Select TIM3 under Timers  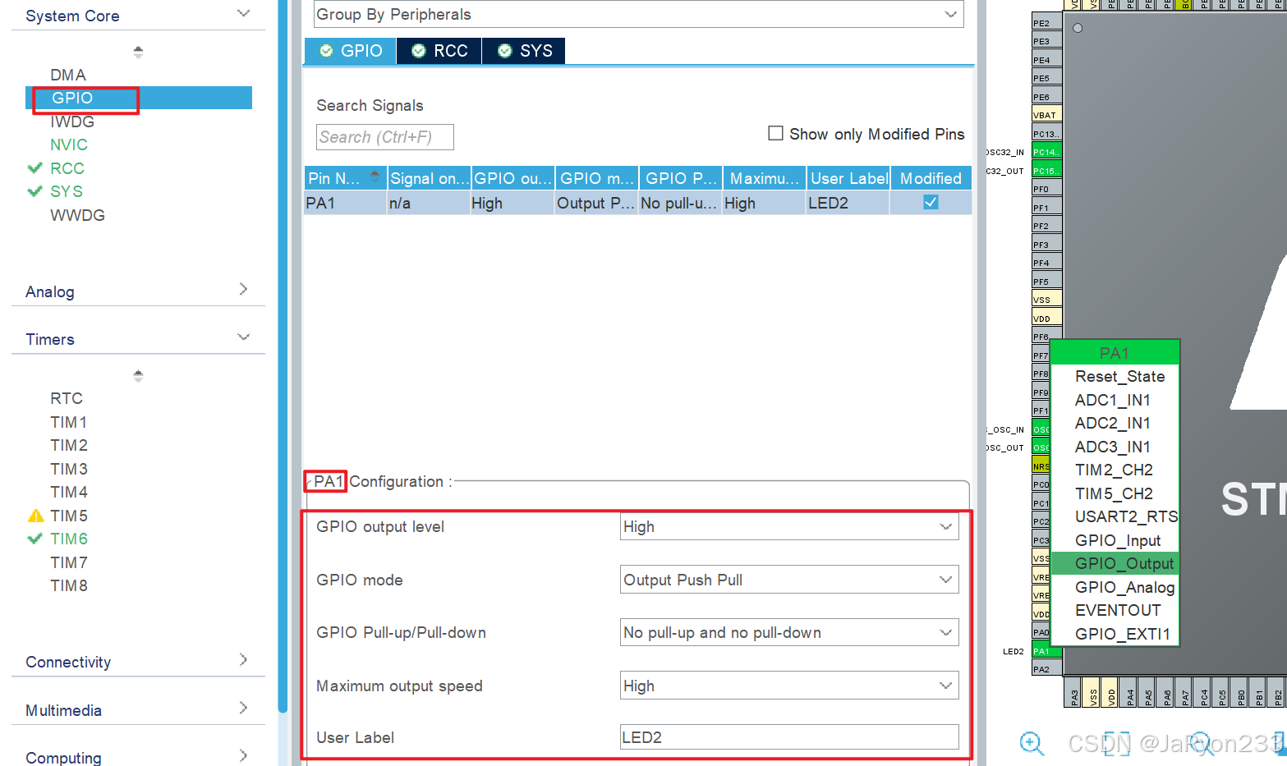tap(69, 469)
